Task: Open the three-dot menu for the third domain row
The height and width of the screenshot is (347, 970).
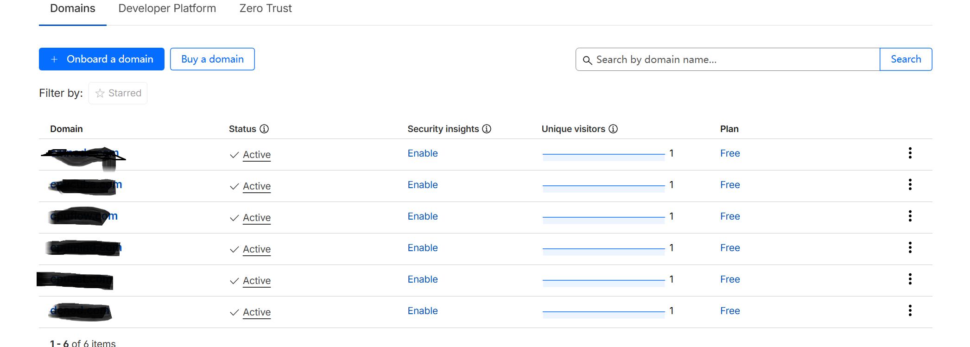Action: pos(910,216)
